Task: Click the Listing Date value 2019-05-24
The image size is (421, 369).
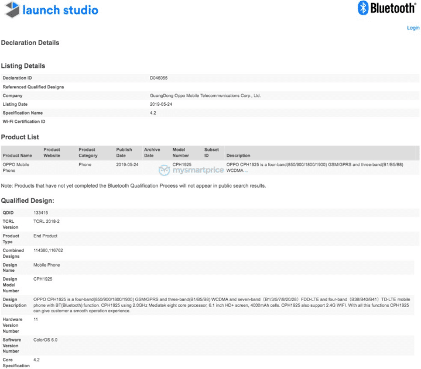Action: click(161, 104)
